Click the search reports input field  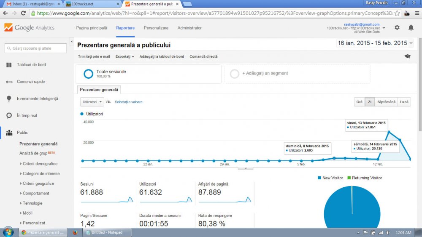click(35, 48)
